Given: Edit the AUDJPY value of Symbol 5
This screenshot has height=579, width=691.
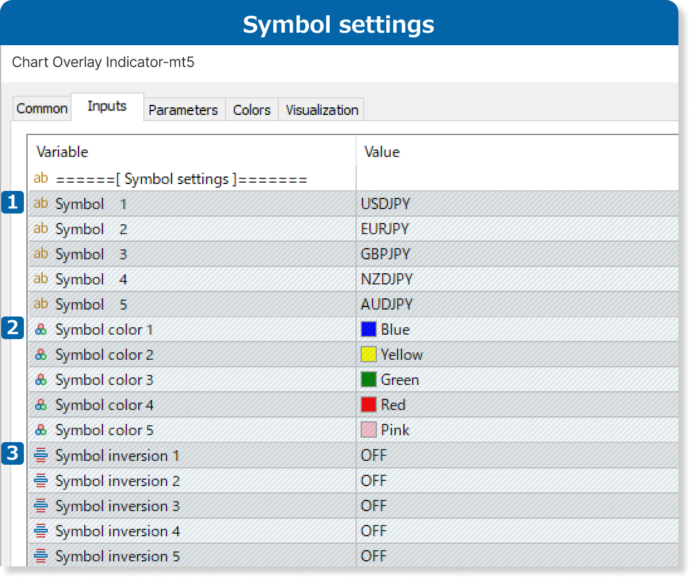Looking at the screenshot, I should coord(518,304).
